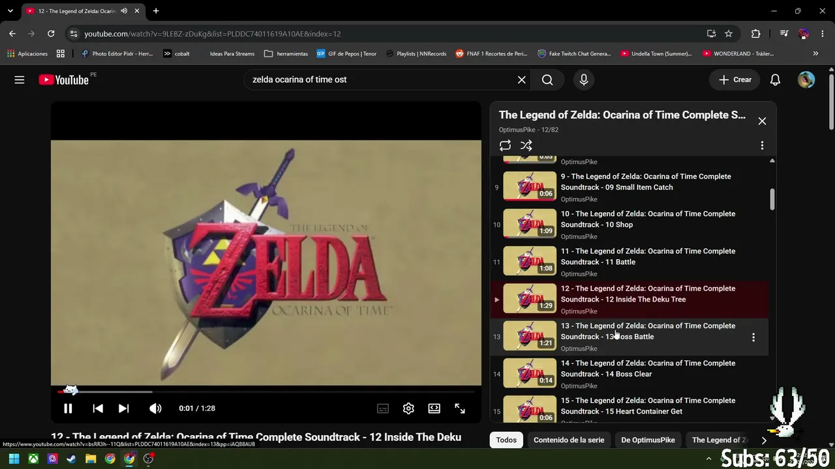Image resolution: width=835 pixels, height=469 pixels.
Task: Open the Windows Start menu
Action: tap(14, 459)
